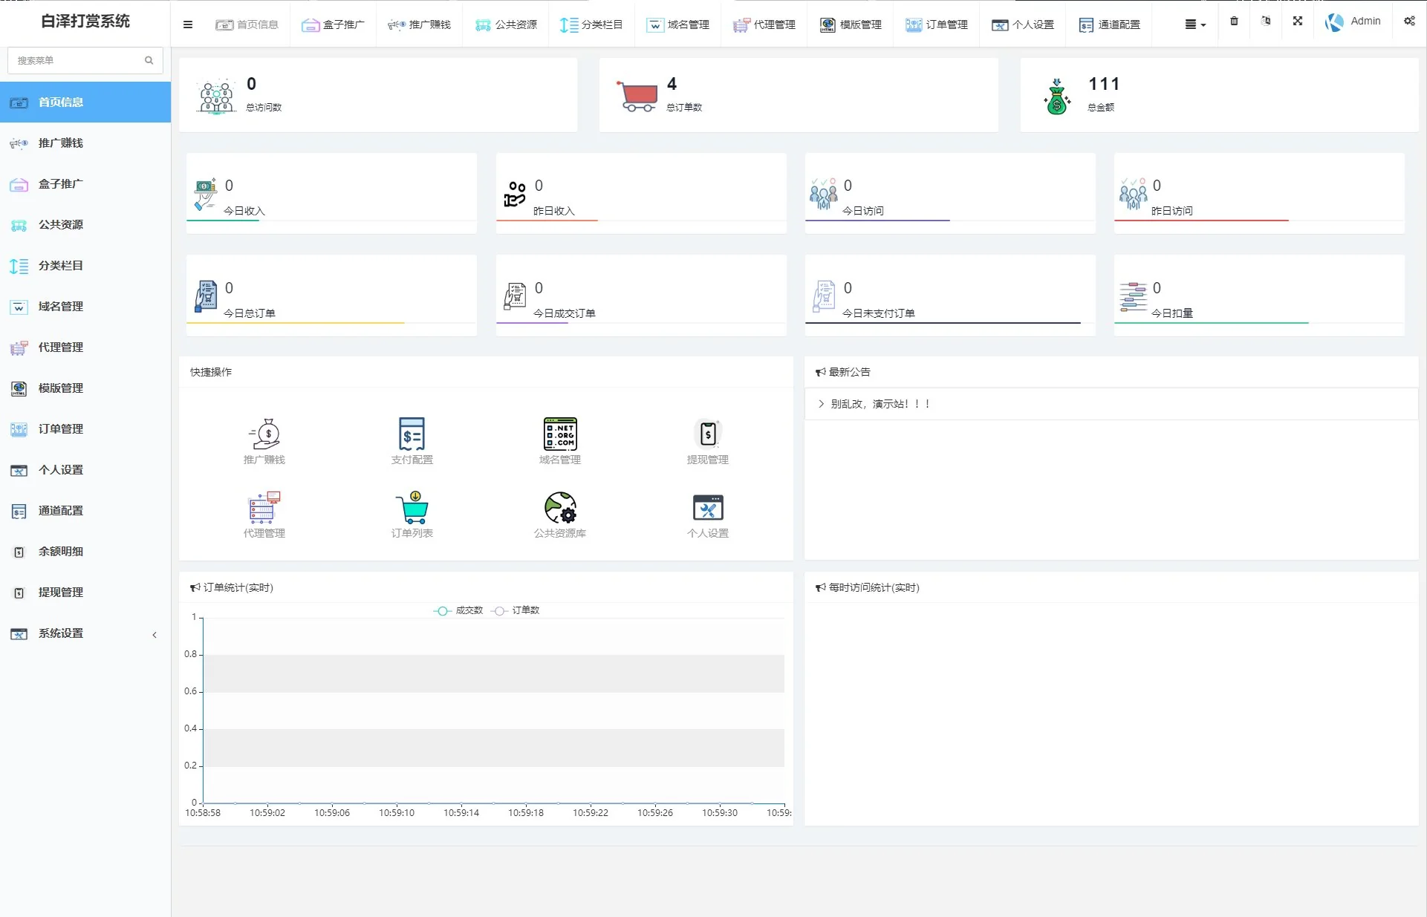Collapse sidebar with hamburger menu button
The image size is (1427, 917).
[188, 25]
